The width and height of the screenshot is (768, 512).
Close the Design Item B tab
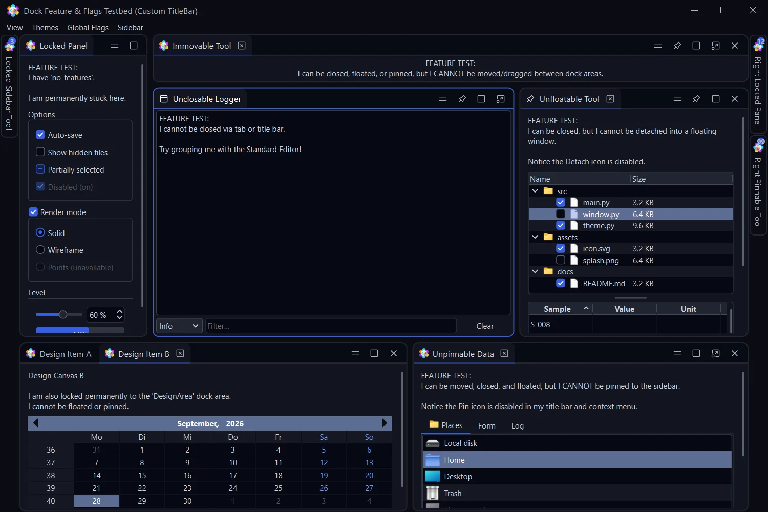point(180,353)
